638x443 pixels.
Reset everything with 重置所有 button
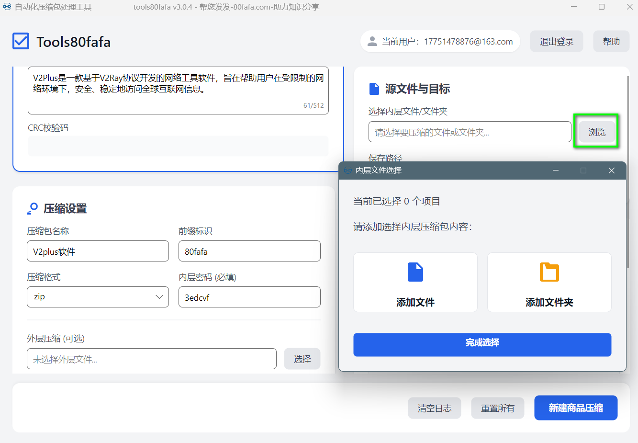tap(497, 408)
